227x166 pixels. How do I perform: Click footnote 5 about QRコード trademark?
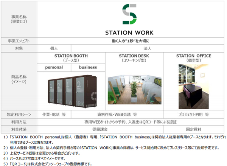tap(48, 164)
